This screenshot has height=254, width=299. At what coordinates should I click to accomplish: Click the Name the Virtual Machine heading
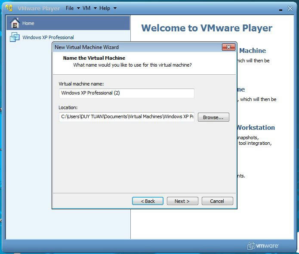click(94, 58)
